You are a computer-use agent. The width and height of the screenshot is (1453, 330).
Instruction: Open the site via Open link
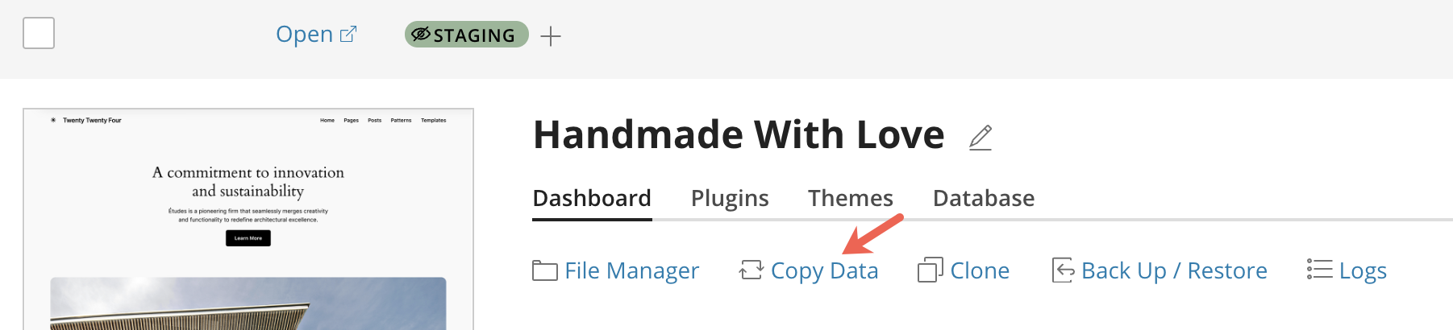(304, 35)
